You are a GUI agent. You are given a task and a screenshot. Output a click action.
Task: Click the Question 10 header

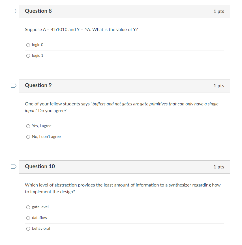coord(40,167)
